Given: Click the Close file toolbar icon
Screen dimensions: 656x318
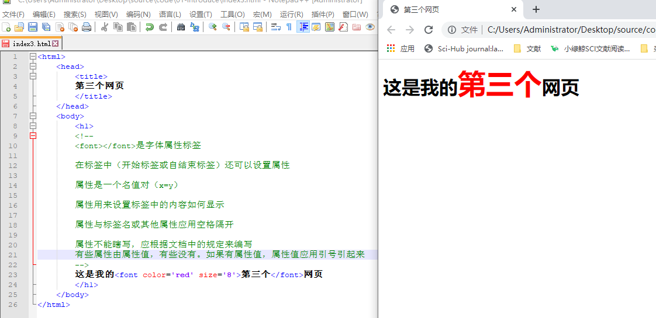Looking at the screenshot, I should 60,27.
